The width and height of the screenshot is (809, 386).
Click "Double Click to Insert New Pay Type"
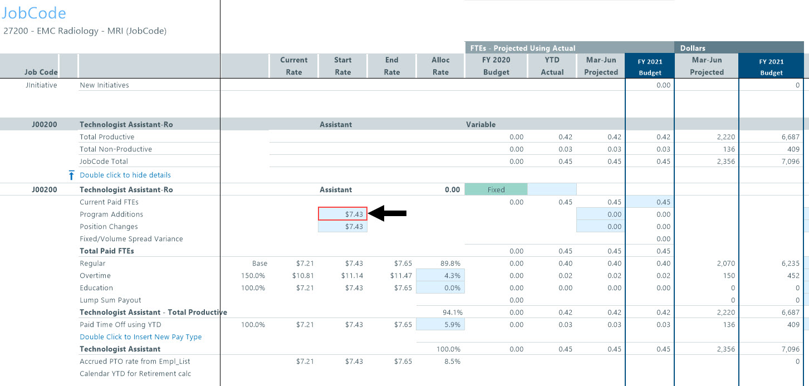[x=140, y=337]
